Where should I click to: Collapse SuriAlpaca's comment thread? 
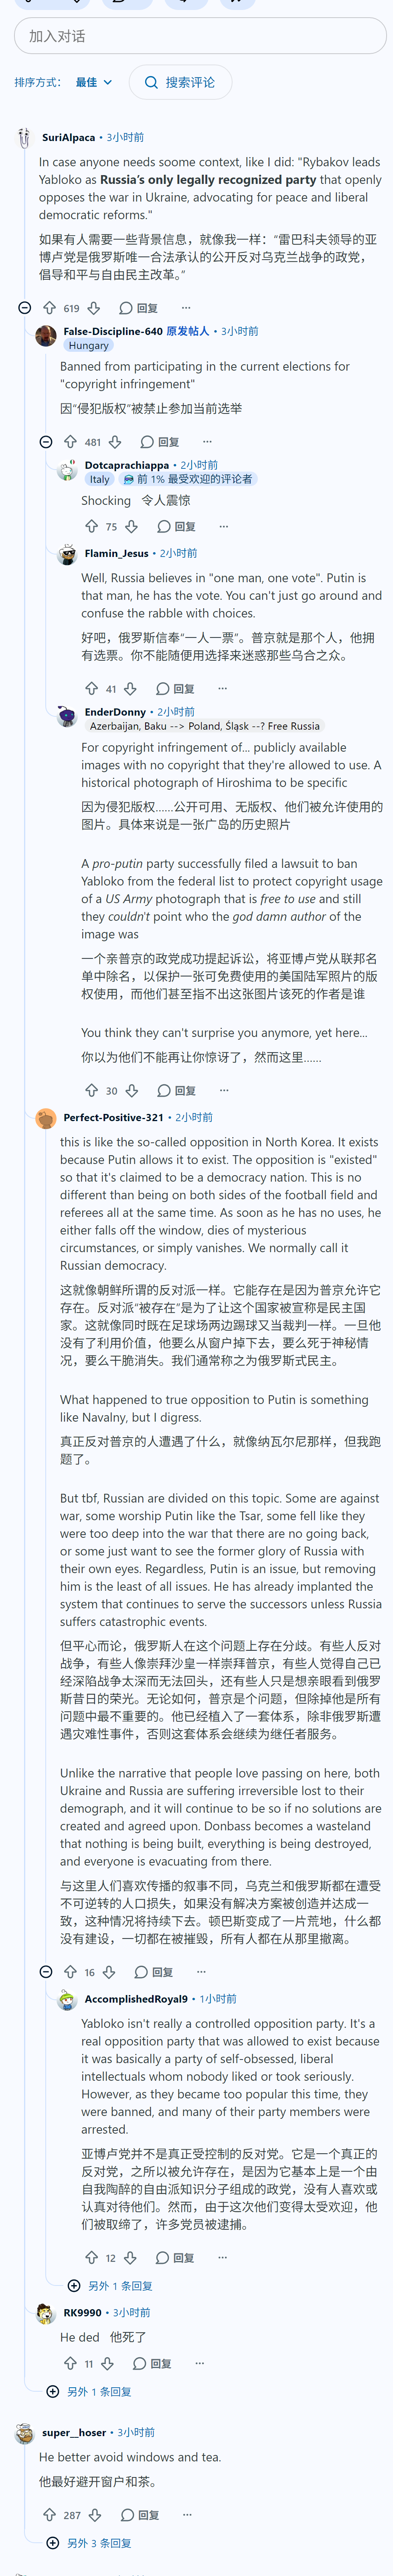[25, 308]
